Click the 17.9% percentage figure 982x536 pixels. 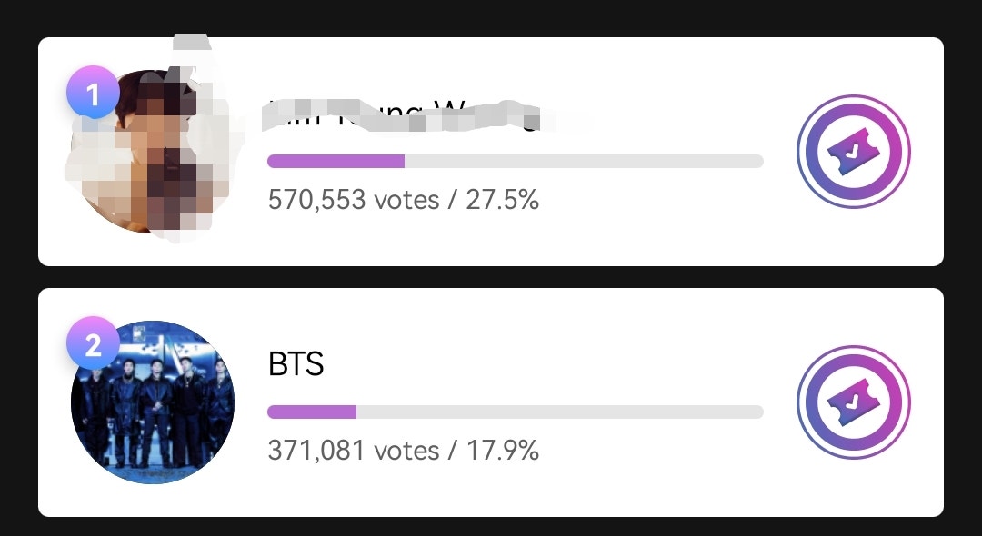(x=506, y=450)
